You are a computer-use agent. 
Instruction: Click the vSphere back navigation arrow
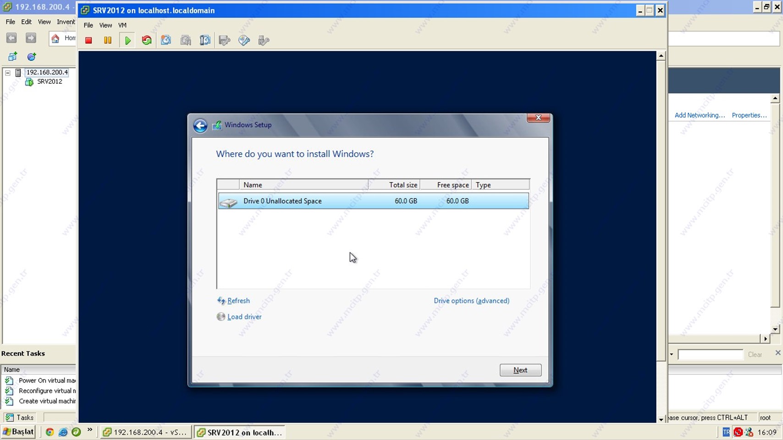pos(11,38)
